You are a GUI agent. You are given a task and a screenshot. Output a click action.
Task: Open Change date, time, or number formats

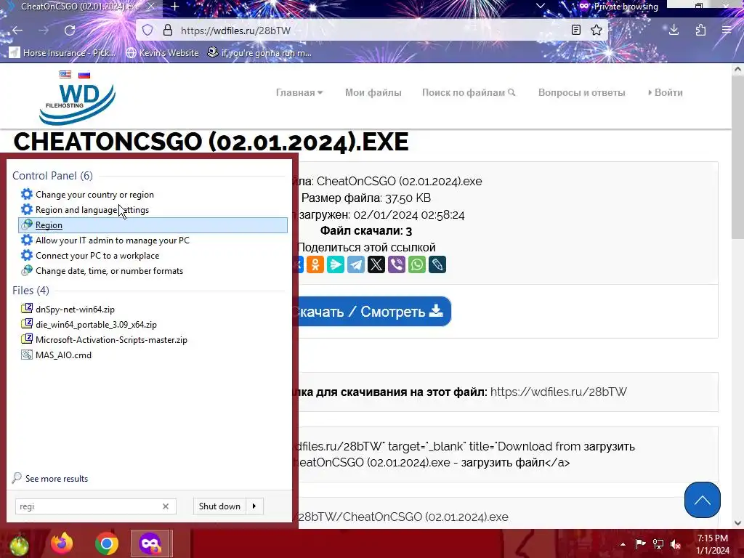pyautogui.click(x=153, y=271)
